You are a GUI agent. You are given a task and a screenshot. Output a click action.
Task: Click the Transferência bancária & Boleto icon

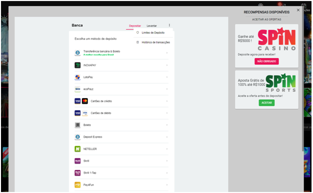(78, 53)
